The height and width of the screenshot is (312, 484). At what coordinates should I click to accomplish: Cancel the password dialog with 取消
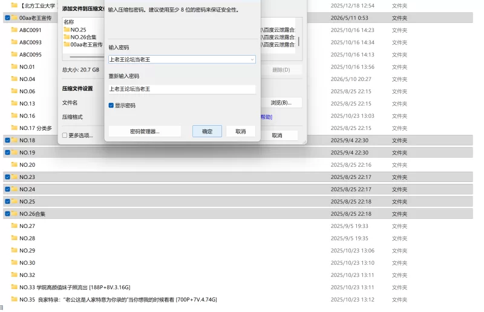(x=240, y=131)
